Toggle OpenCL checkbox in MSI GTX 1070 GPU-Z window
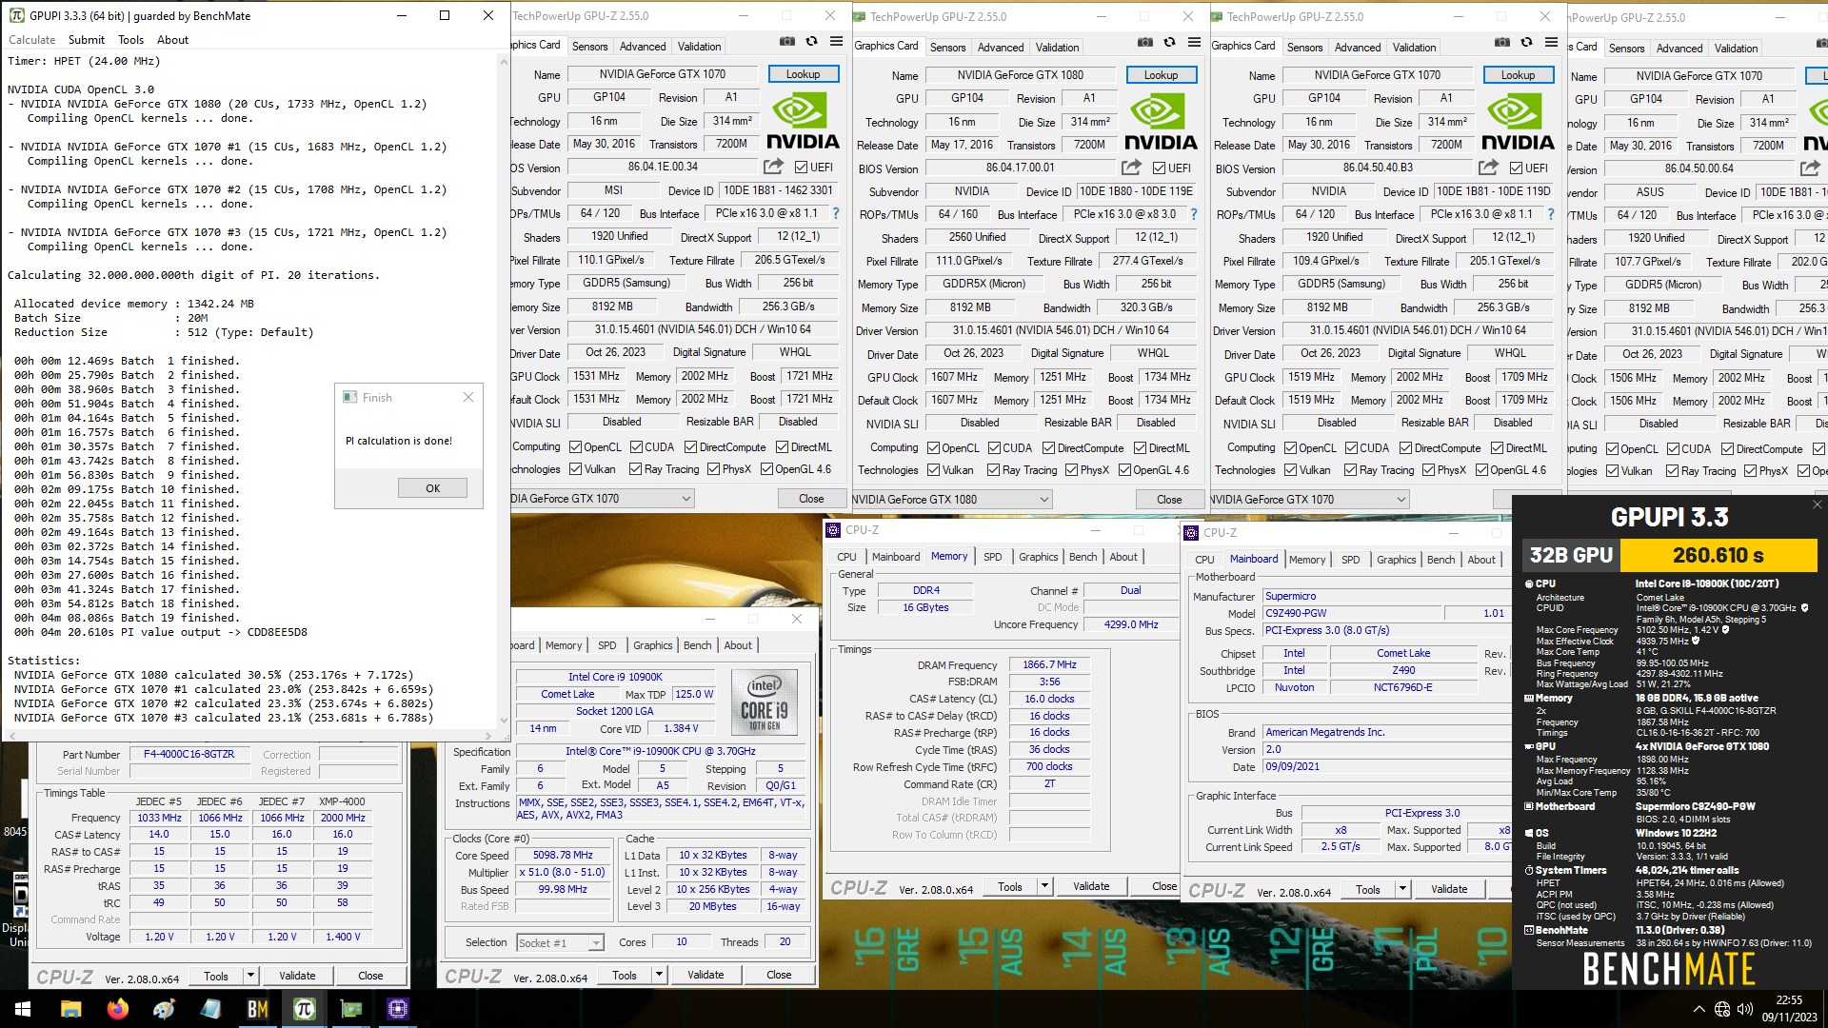Image resolution: width=1828 pixels, height=1028 pixels. 575,447
